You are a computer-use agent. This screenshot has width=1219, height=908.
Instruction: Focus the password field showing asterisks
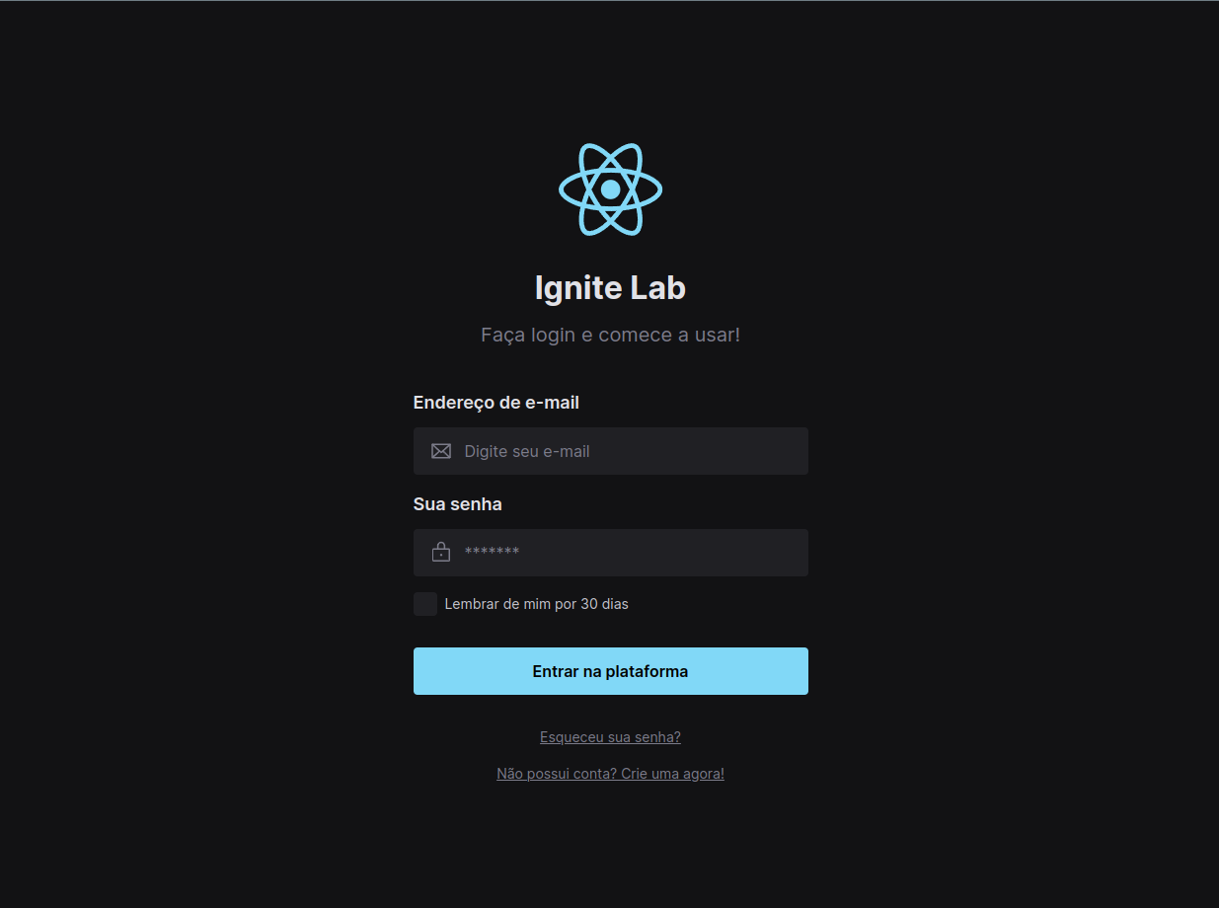610,553
